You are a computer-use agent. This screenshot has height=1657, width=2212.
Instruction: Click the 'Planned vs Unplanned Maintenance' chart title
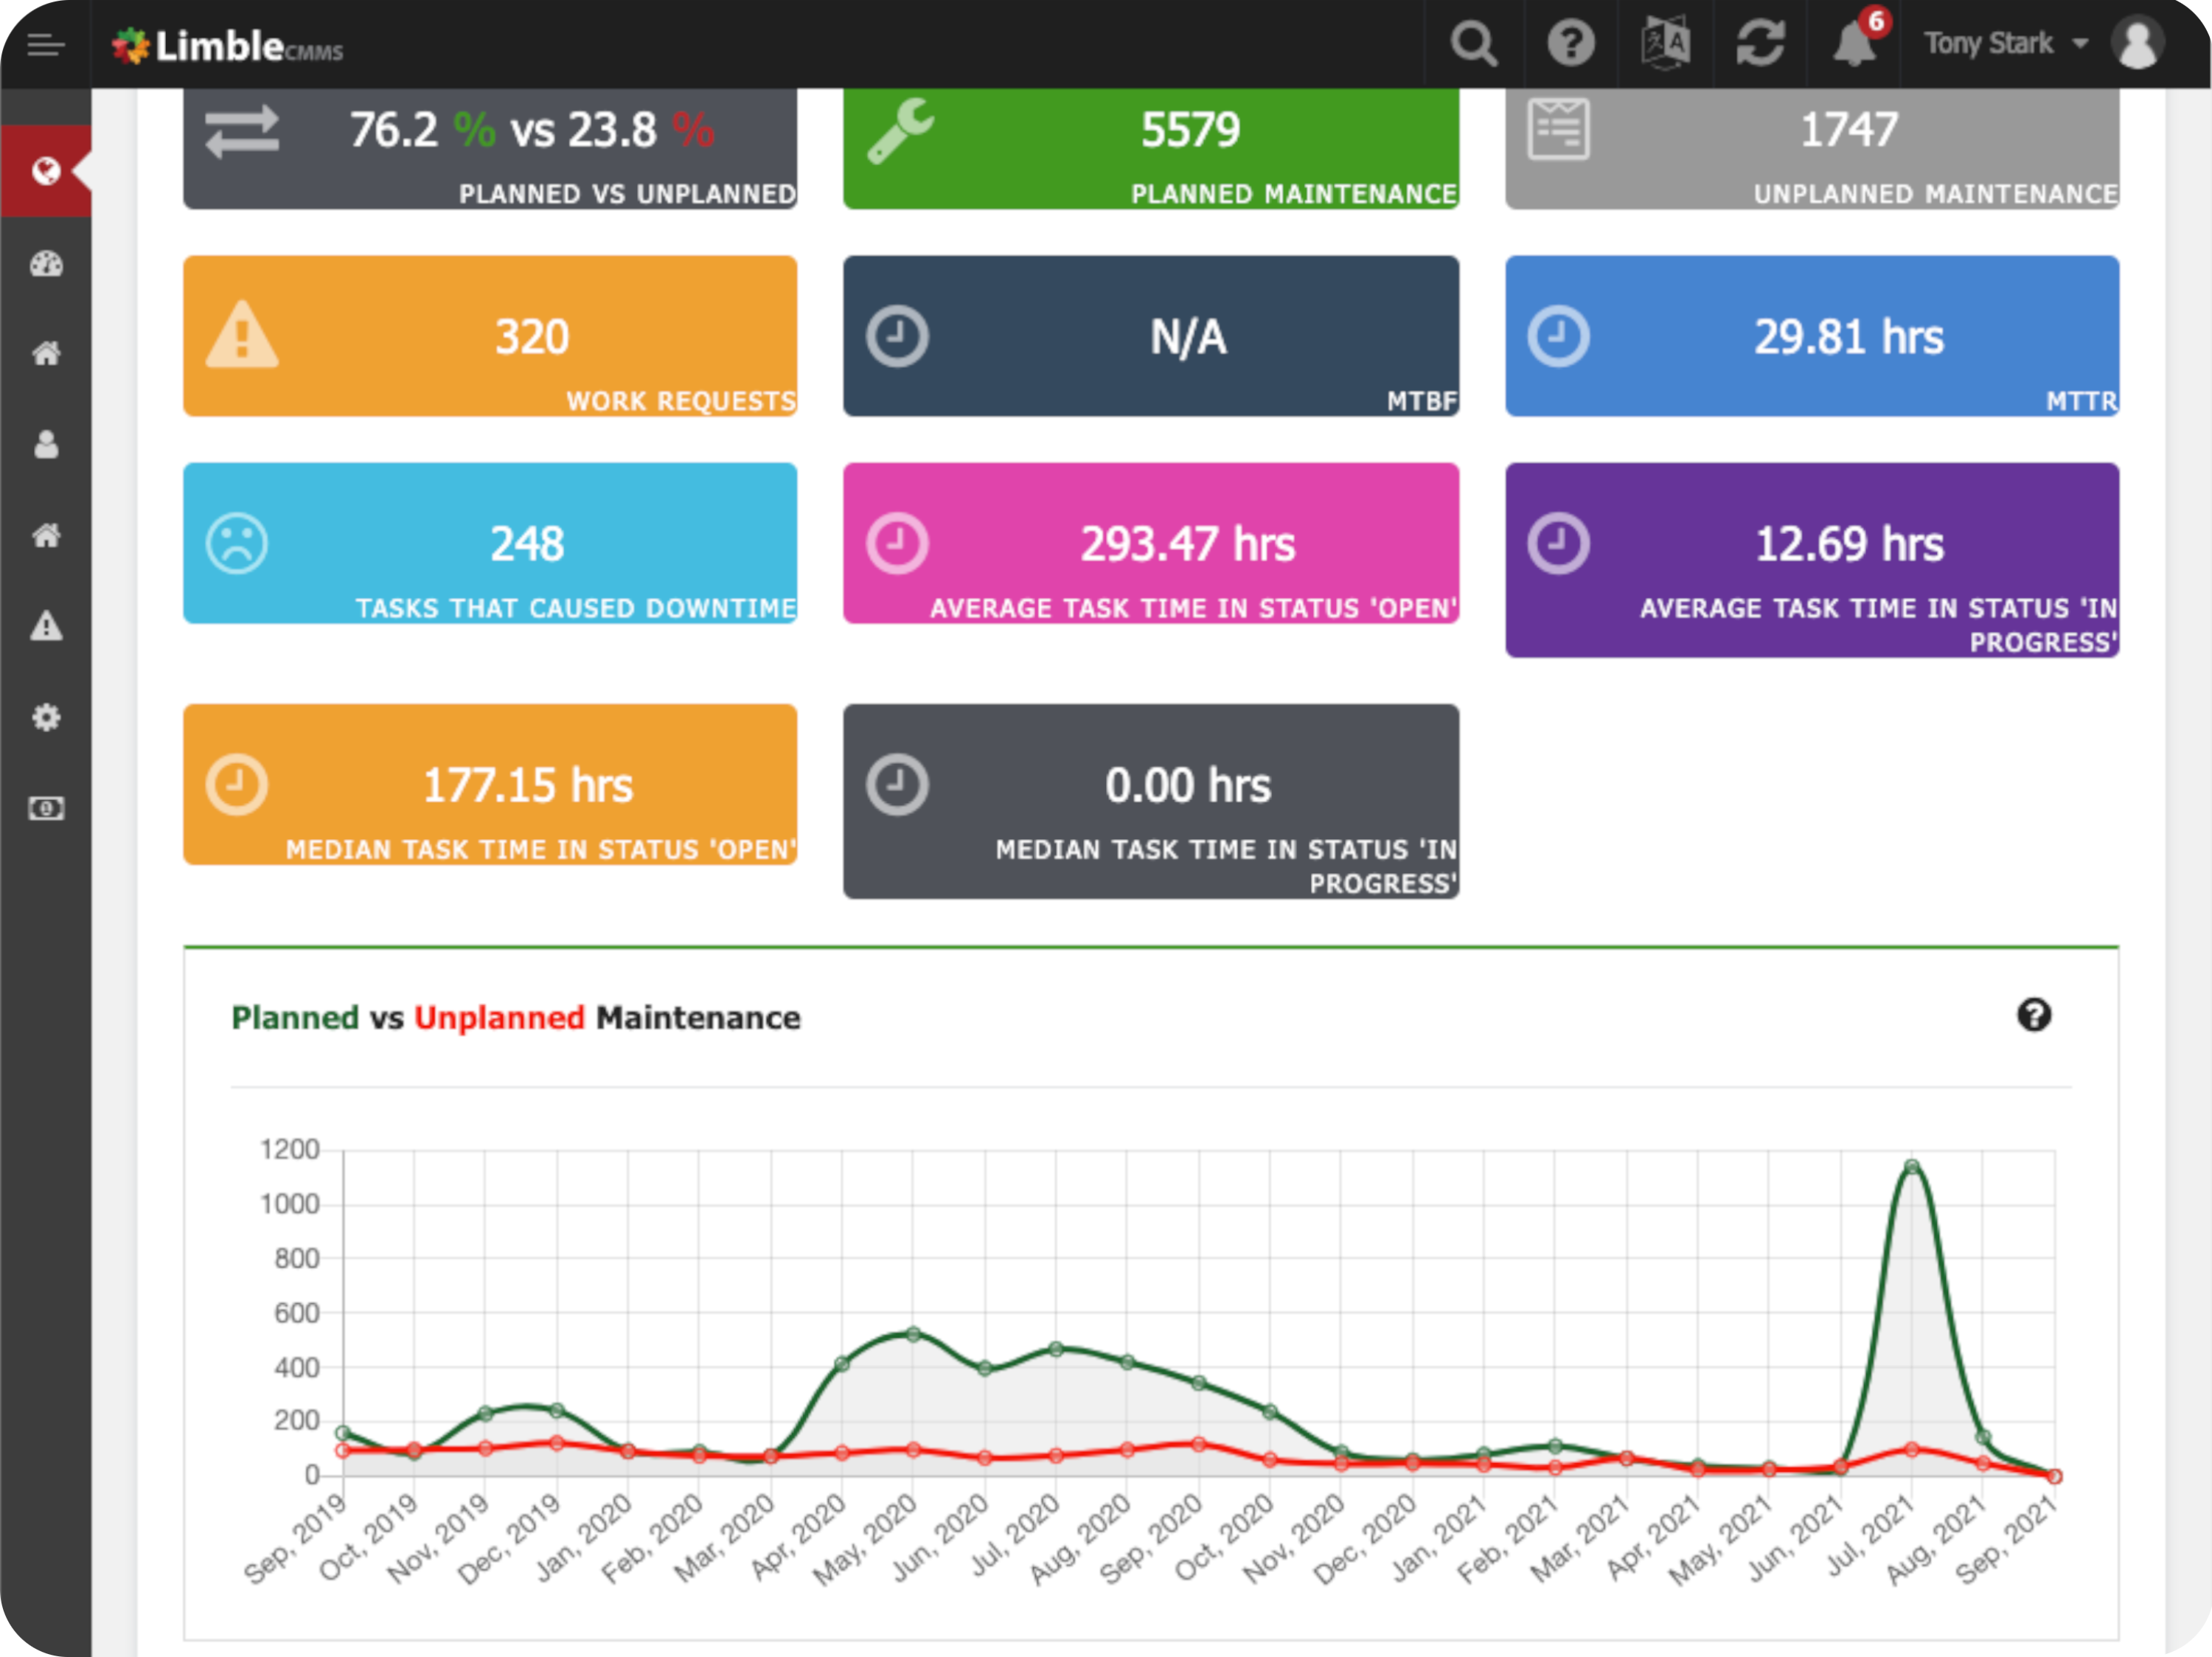515,1017
